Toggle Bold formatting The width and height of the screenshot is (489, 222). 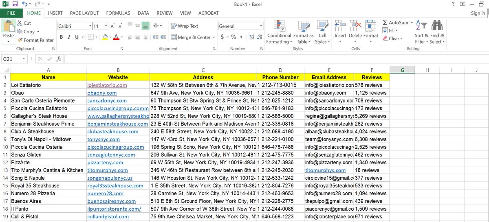pos(62,37)
